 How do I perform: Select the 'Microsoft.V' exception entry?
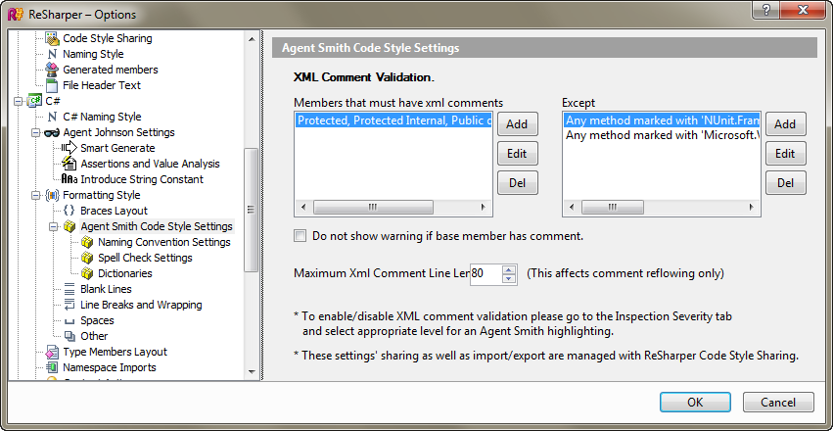(x=662, y=135)
